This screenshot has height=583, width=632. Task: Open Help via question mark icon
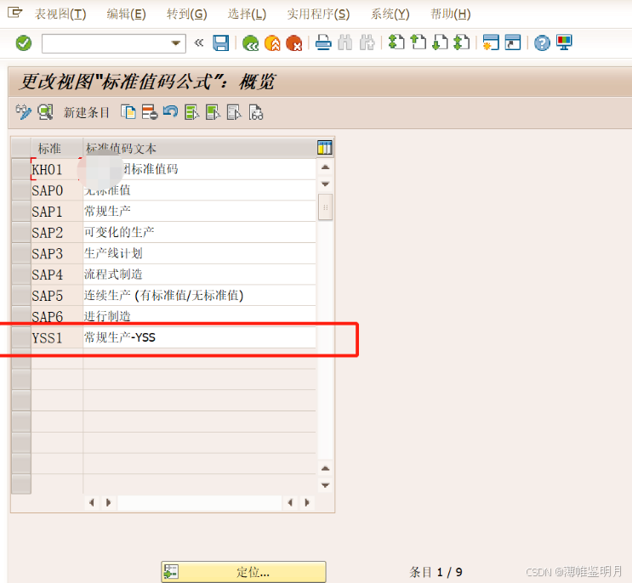coord(542,42)
